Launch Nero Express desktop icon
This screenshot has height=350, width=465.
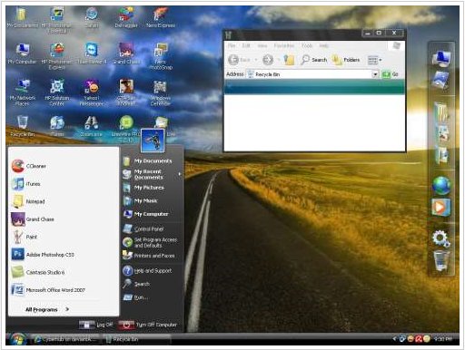click(161, 17)
